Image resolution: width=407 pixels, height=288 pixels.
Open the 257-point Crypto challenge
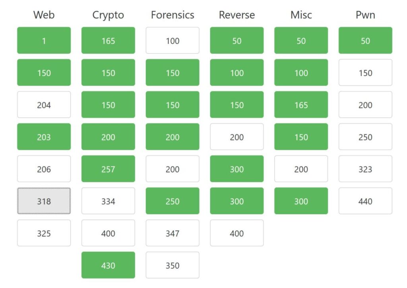click(x=108, y=169)
